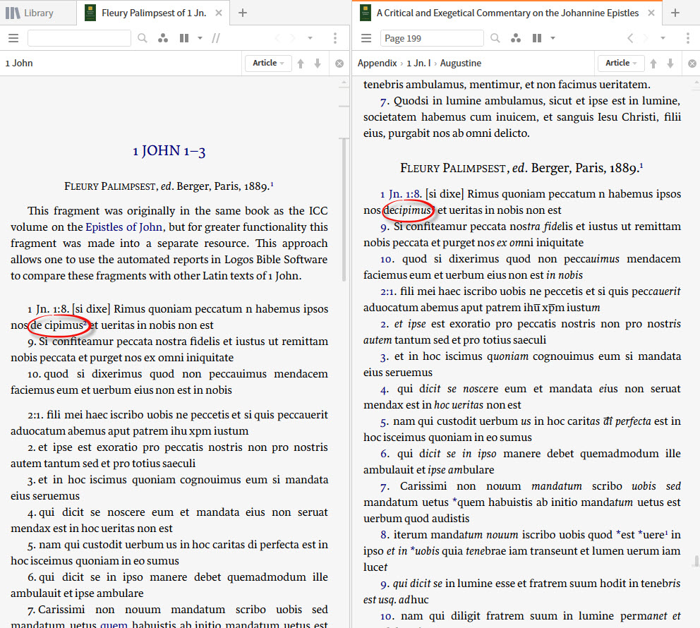The width and height of the screenshot is (700, 628).
Task: Close the Fleury Palimpsest tab
Action: pyautogui.click(x=219, y=13)
